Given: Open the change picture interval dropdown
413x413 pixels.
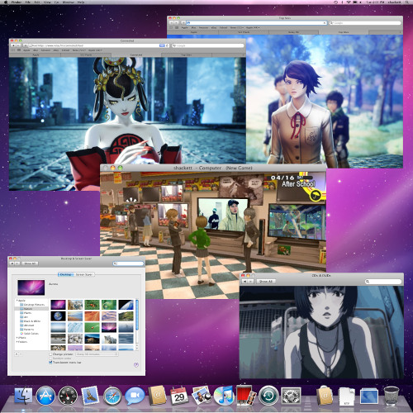Looking at the screenshot, I should 97,354.
